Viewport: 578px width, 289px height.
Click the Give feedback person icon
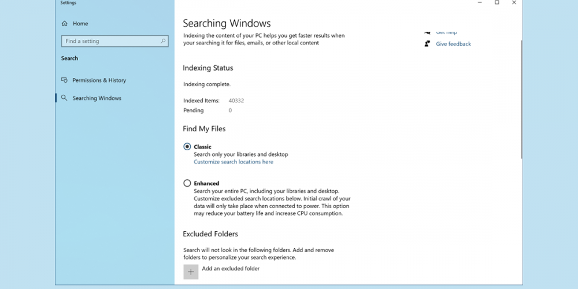[427, 44]
